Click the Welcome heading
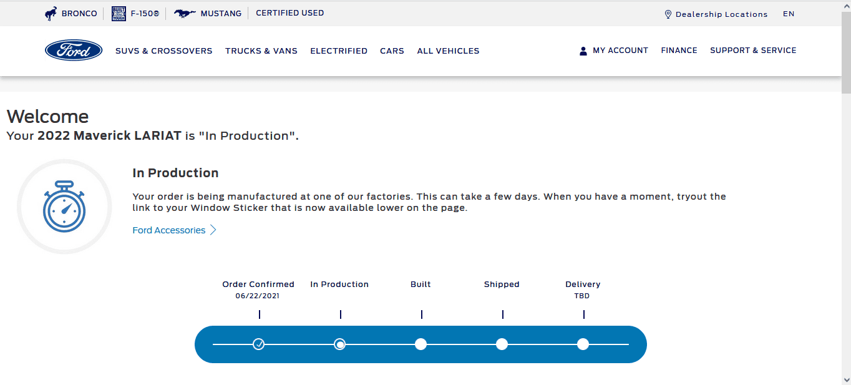Screen dimensions: 851x385 [x=47, y=117]
